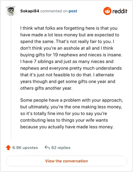Click the first paragraph of the comment

pos(71,58)
